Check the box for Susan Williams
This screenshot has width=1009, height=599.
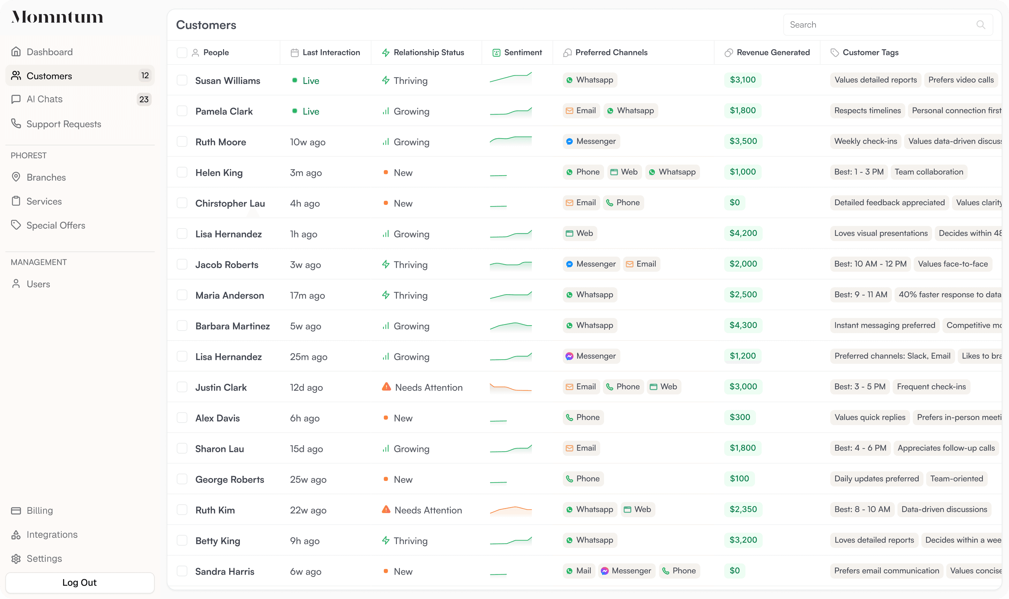click(182, 80)
